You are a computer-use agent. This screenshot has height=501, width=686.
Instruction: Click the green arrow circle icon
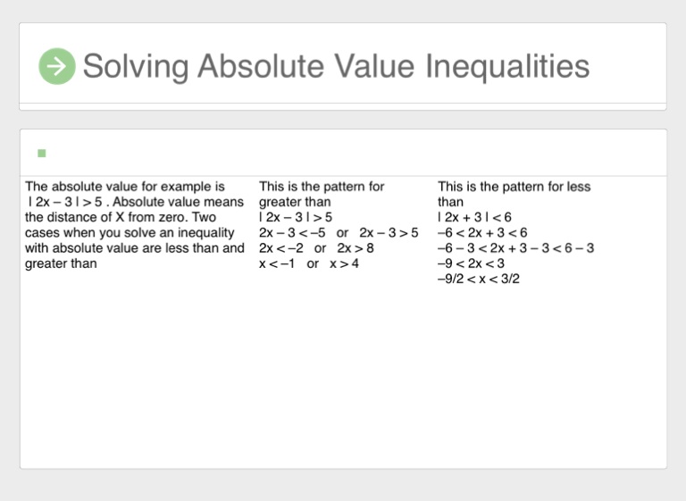56,66
